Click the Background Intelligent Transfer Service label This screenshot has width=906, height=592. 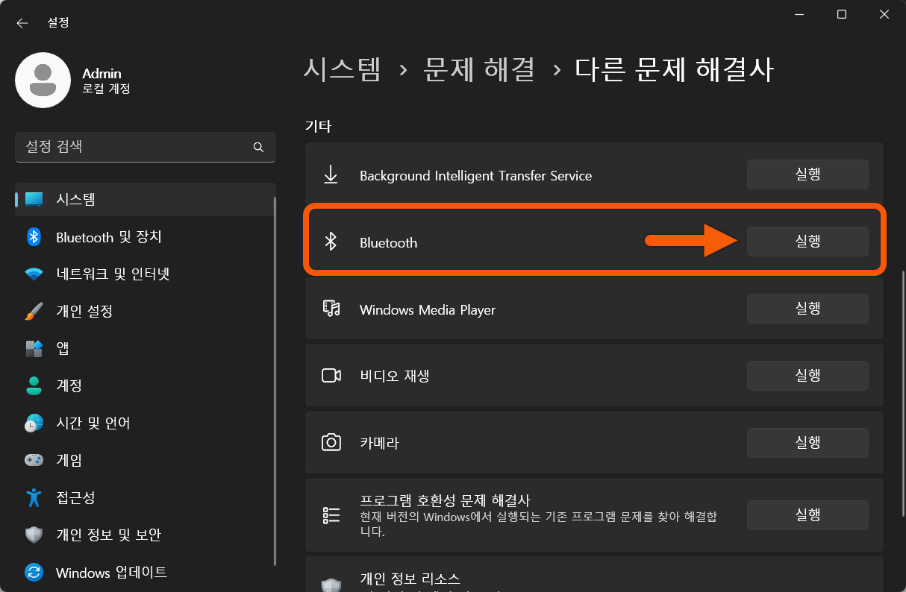(475, 176)
